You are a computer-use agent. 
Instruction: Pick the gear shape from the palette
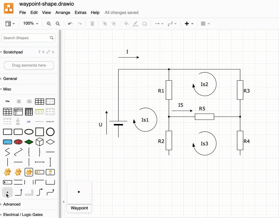click(7, 172)
